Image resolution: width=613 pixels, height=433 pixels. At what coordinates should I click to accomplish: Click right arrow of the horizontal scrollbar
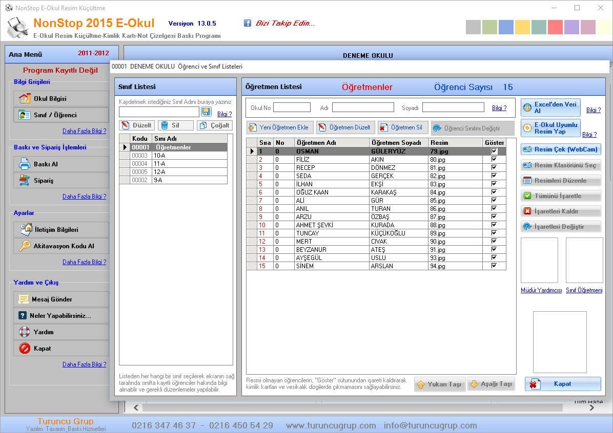[591, 407]
